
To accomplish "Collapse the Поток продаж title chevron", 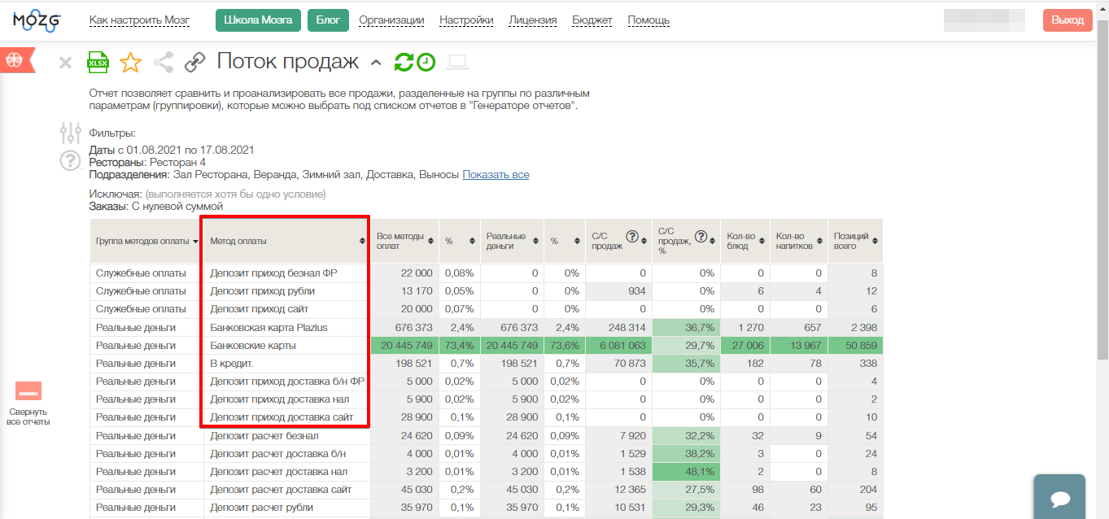I will (x=375, y=63).
